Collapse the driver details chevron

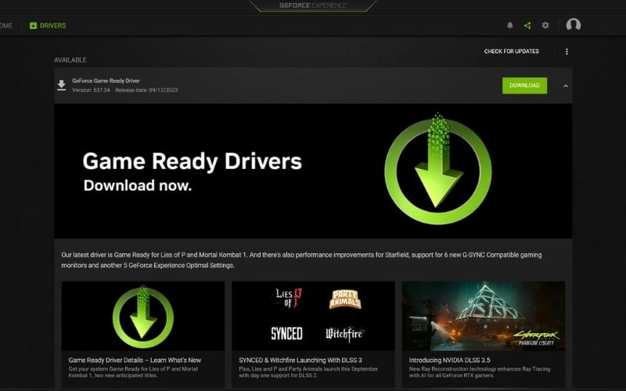[565, 86]
